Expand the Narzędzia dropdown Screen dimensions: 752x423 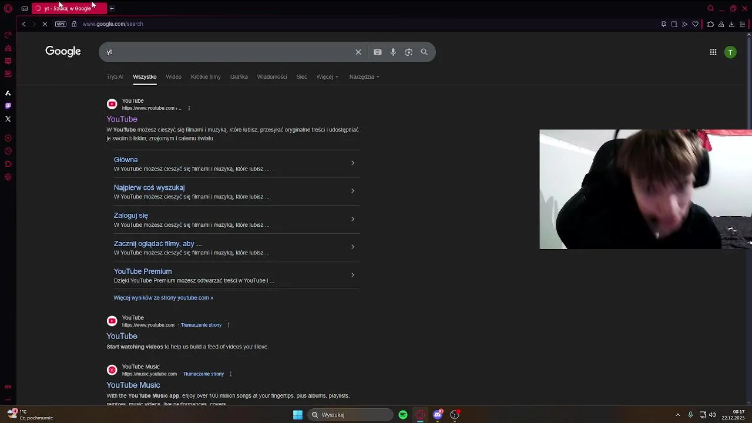364,76
